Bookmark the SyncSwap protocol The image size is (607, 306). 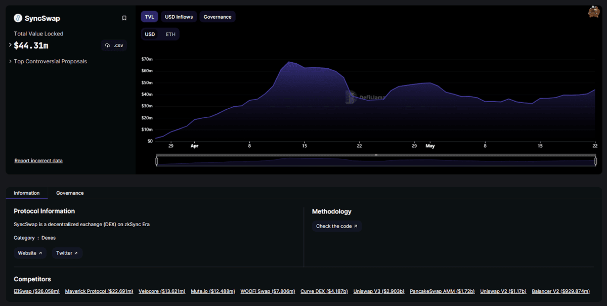point(124,18)
